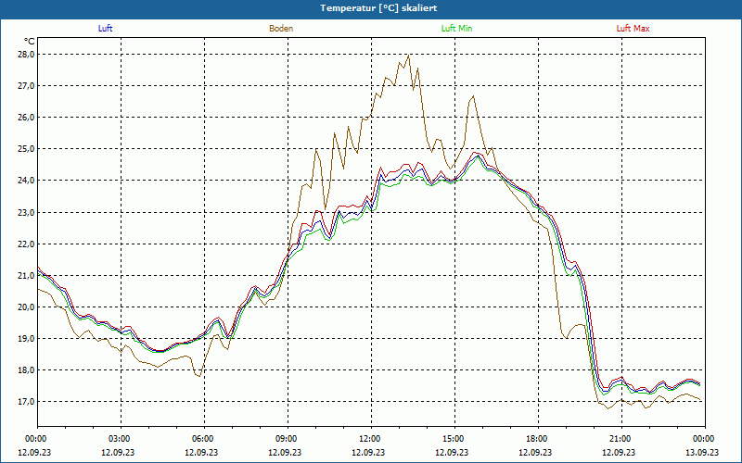The image size is (742, 463).
Task: Click the Luft Max legend label
Action: 633,29
